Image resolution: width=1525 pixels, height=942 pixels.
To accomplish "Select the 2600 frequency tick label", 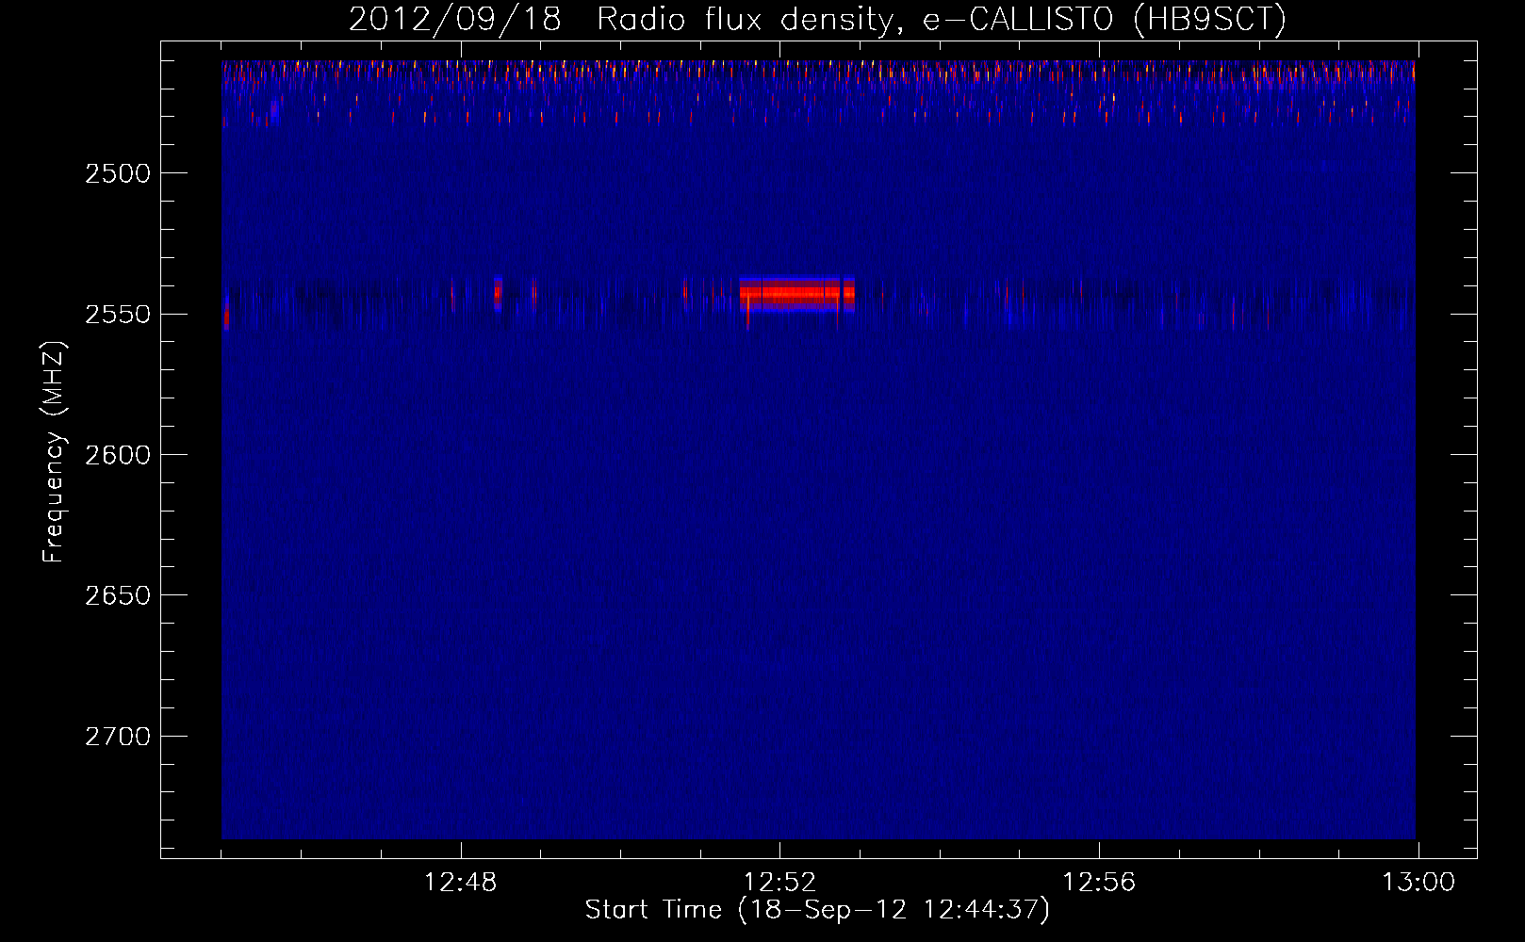I will (117, 455).
